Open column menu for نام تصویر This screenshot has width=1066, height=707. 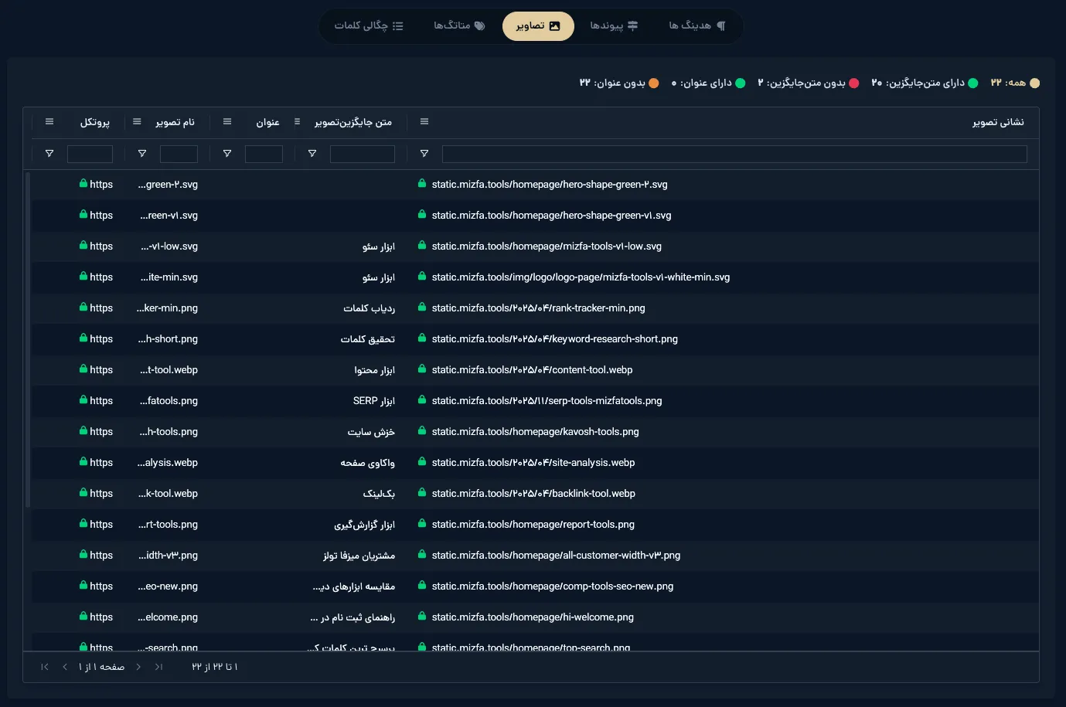137,121
